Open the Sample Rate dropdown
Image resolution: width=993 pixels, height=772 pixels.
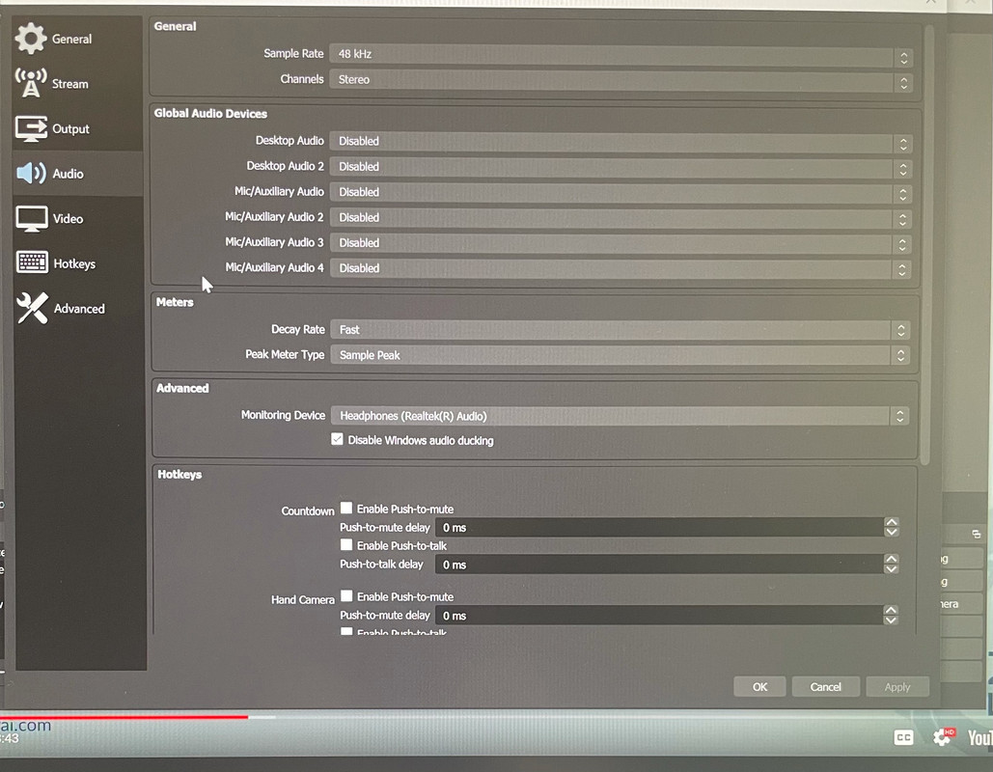click(x=621, y=55)
